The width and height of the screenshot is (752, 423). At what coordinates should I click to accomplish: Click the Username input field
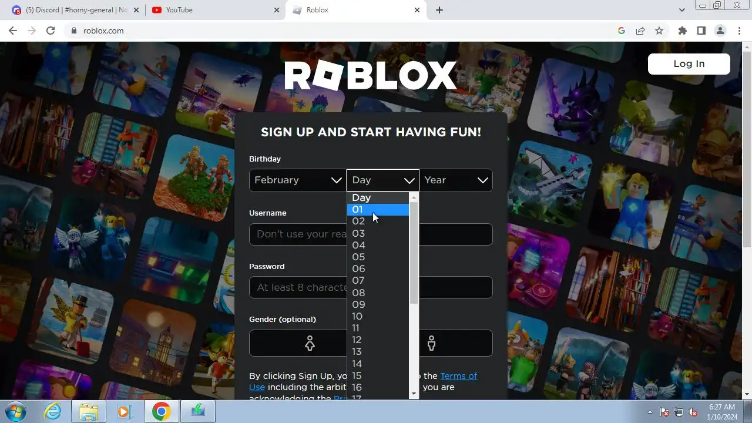pos(371,234)
